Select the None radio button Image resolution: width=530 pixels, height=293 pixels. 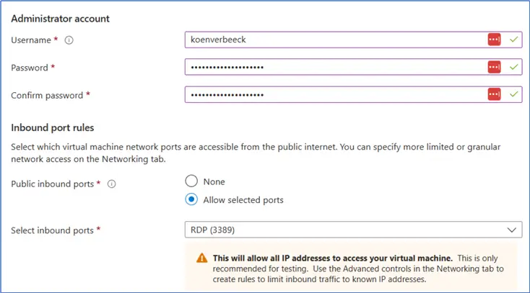(191, 181)
